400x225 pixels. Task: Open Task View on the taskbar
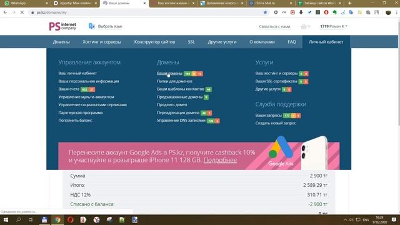pos(31,219)
